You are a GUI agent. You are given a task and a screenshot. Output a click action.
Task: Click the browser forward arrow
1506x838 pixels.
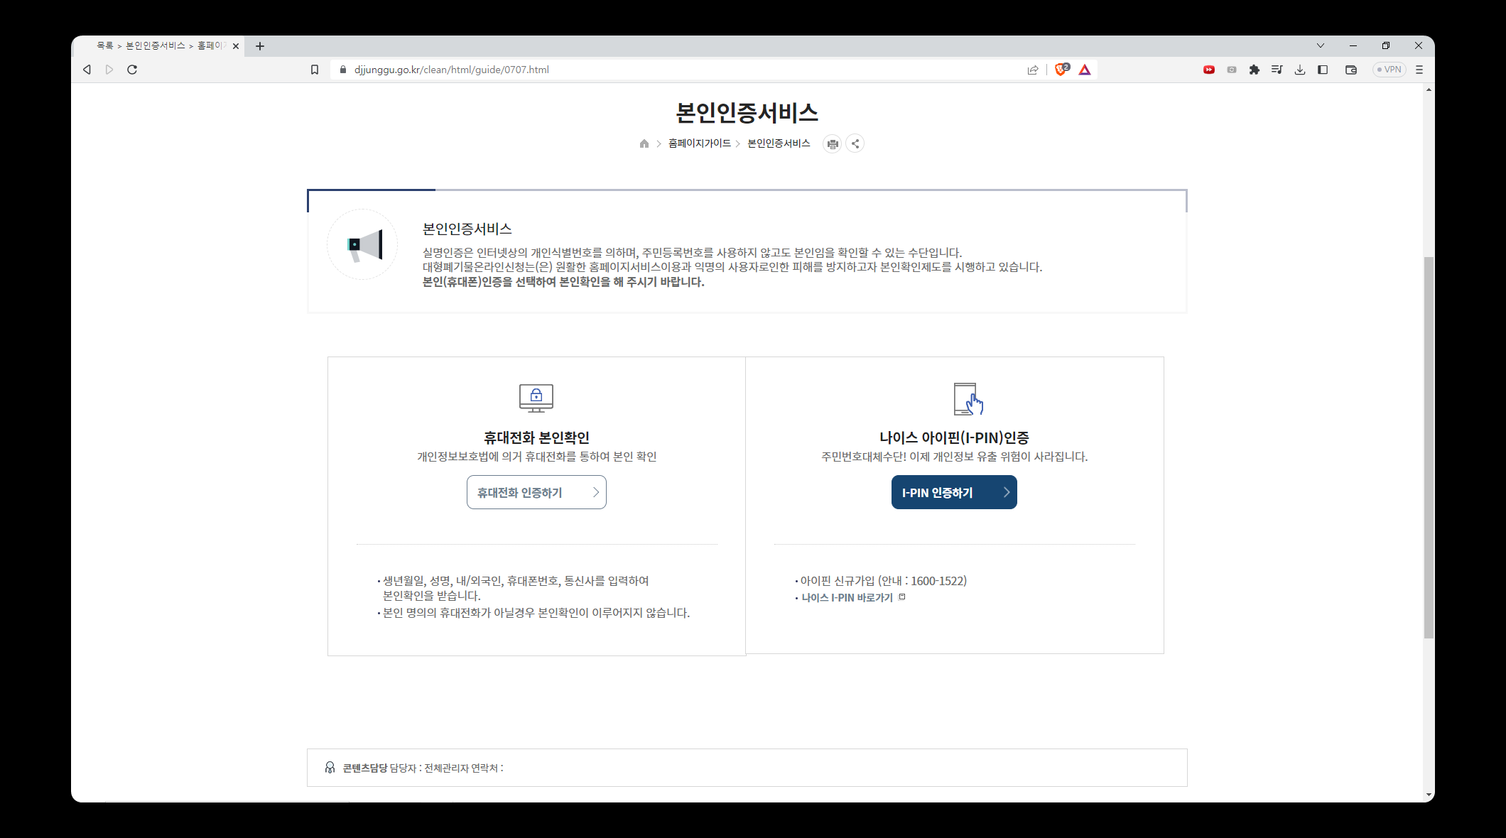109,70
